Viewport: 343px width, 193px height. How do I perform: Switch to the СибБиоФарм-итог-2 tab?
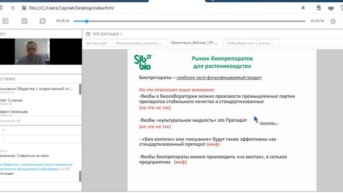click(x=250, y=43)
